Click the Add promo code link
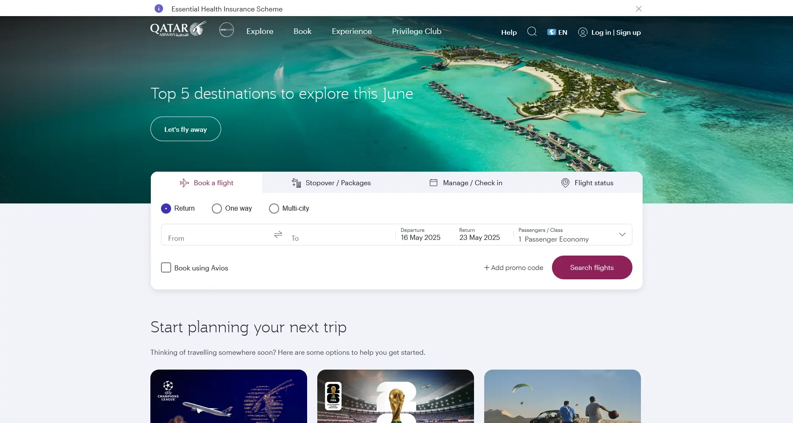The width and height of the screenshot is (793, 423). click(x=513, y=267)
